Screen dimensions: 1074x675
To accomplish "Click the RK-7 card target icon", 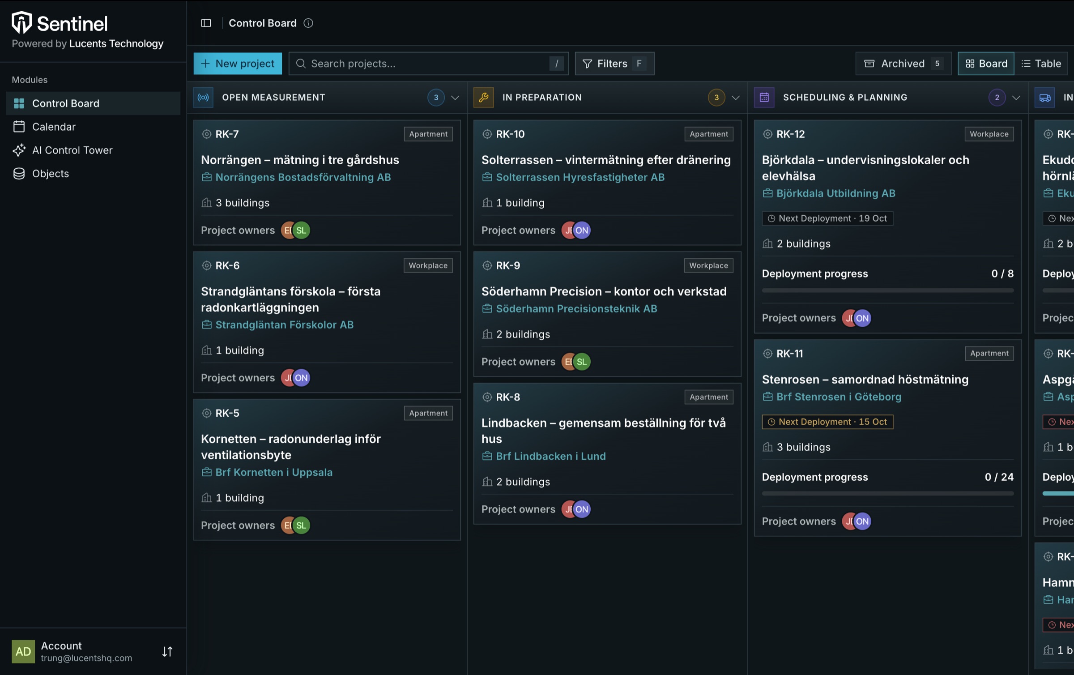I will pyautogui.click(x=206, y=134).
